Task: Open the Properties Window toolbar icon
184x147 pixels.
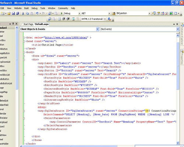Action: (158, 13)
